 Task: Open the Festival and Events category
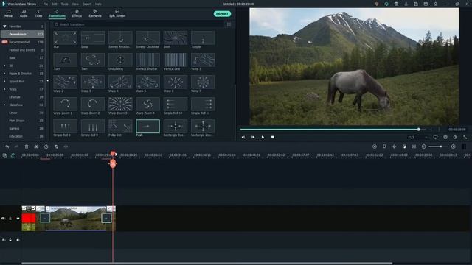click(x=23, y=50)
